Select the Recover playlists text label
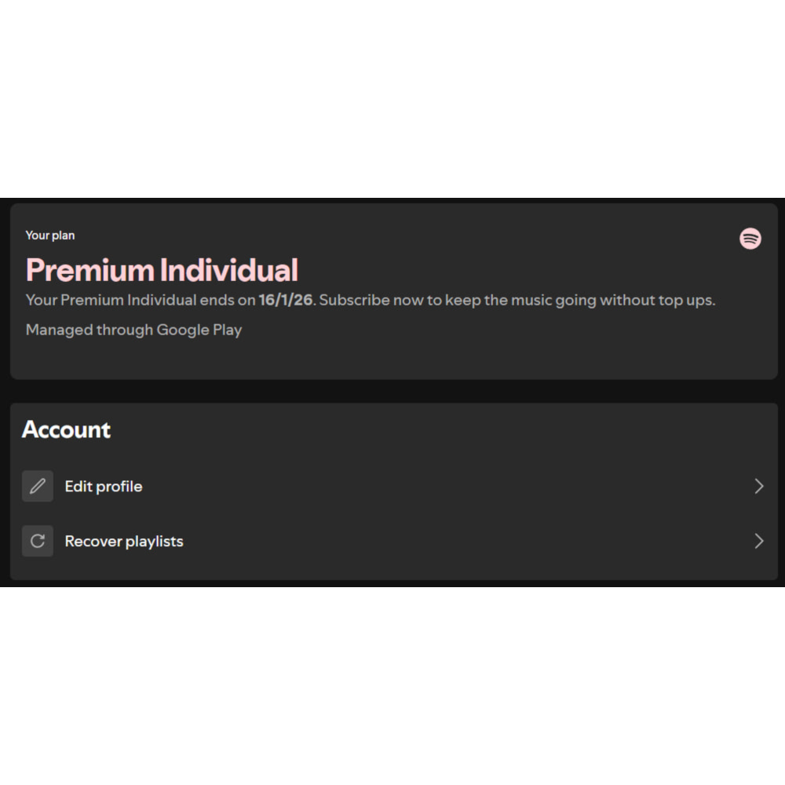785x785 pixels. pos(124,541)
